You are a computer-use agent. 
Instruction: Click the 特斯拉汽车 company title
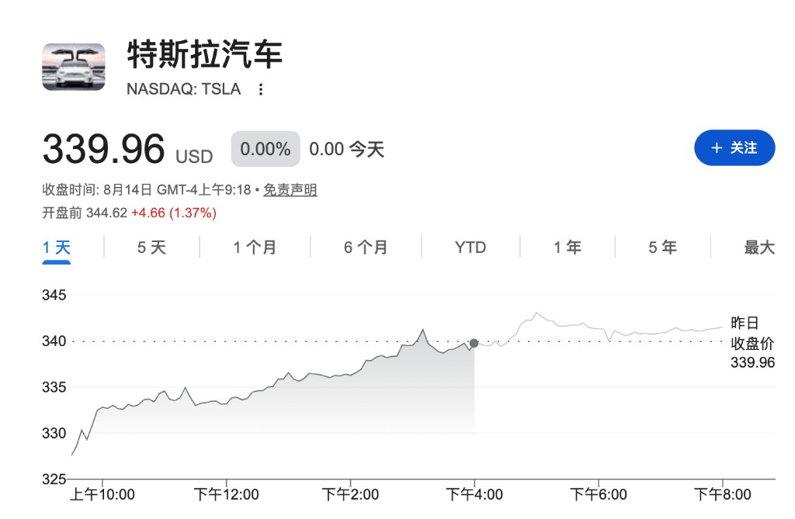204,54
